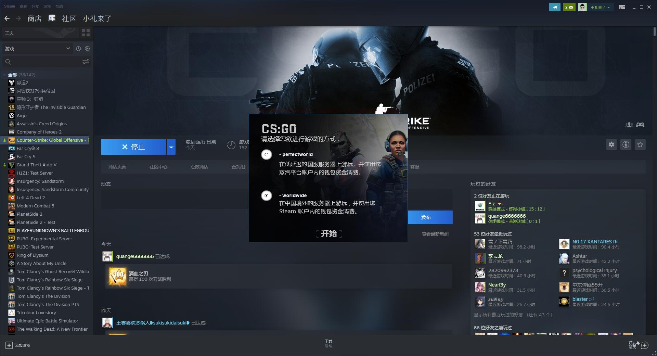
Task: Select PLAYERUNKNOWN'S BATTLEGROUNDS in library
Action: [53, 230]
